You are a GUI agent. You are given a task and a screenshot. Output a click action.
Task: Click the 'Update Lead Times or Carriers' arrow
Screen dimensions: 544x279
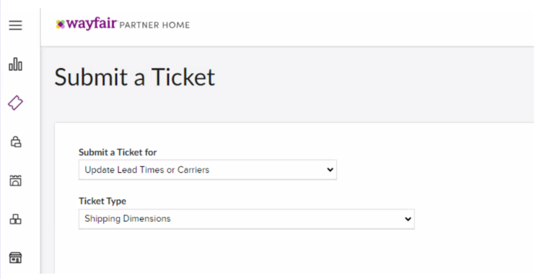pyautogui.click(x=330, y=169)
